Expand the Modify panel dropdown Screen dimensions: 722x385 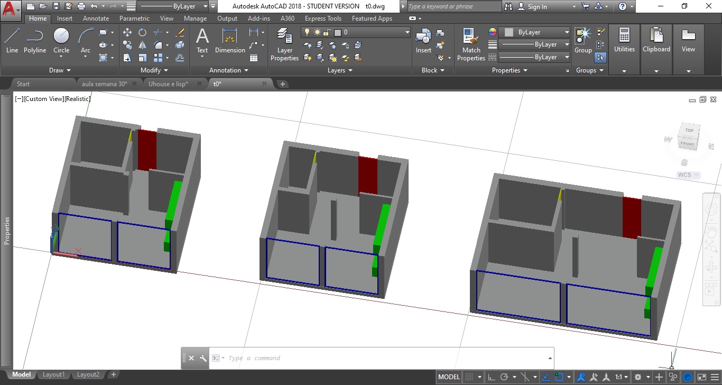[154, 70]
